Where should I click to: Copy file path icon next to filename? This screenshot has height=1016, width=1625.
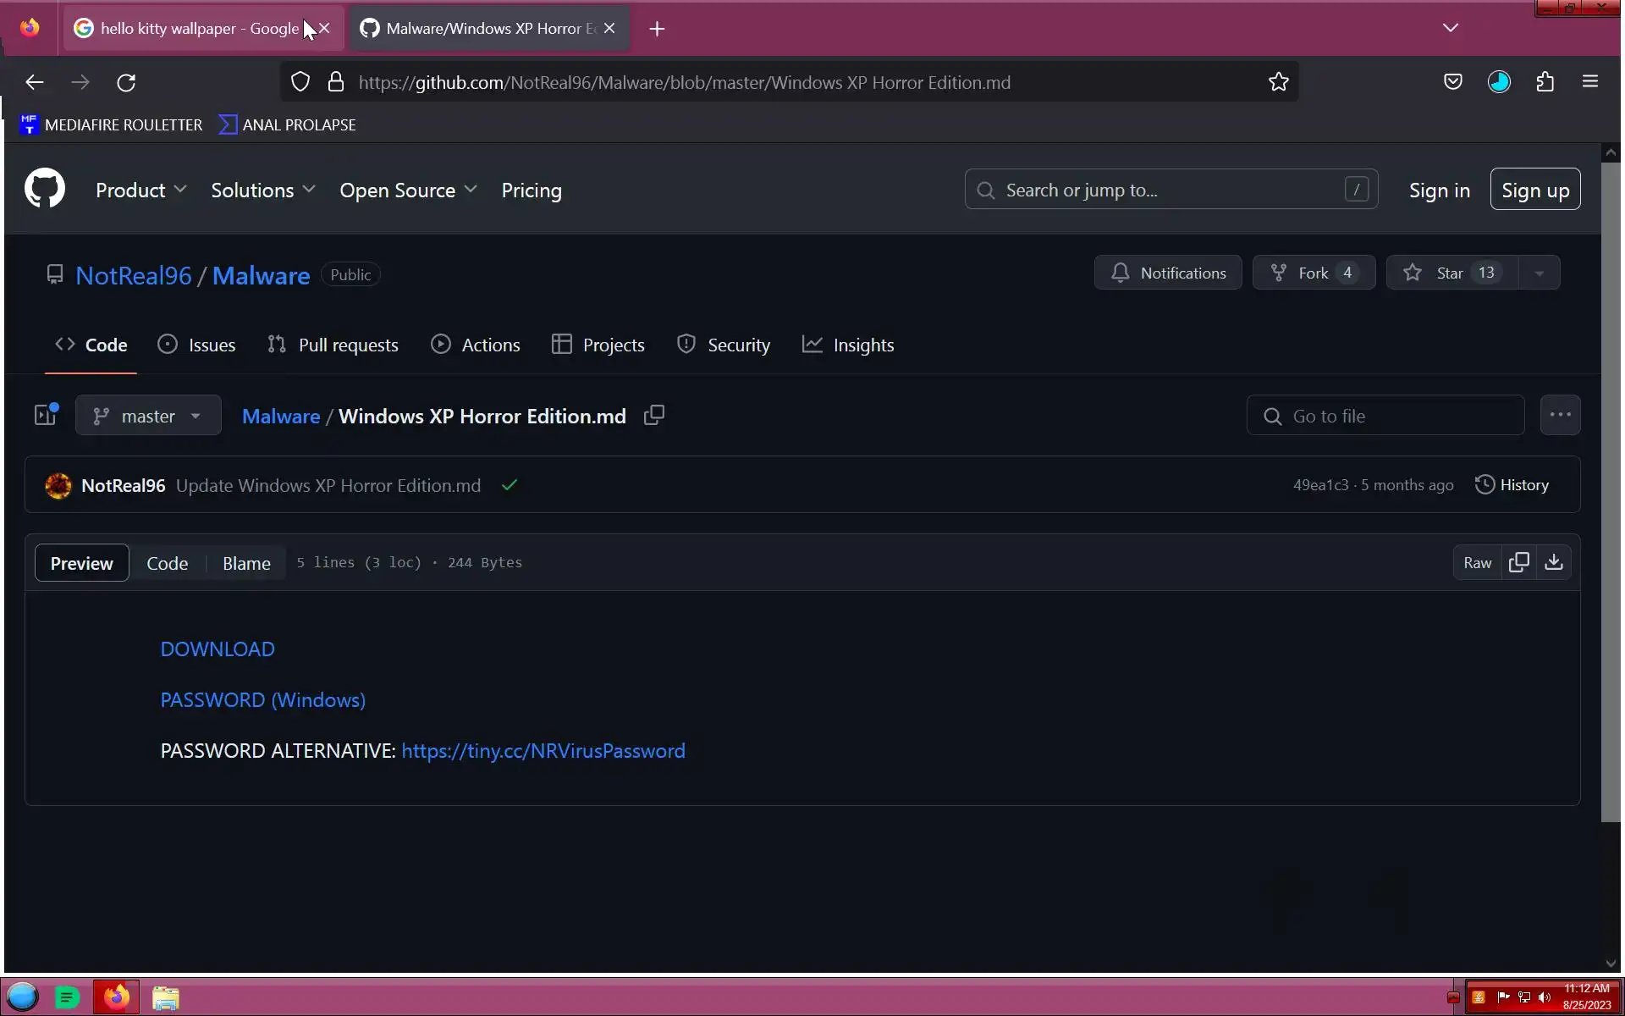[653, 416]
